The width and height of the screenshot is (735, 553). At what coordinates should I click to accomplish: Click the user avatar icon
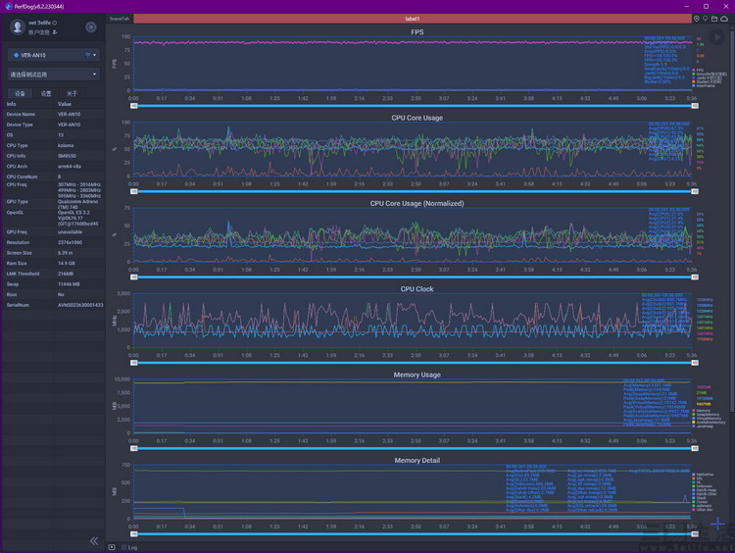18,27
